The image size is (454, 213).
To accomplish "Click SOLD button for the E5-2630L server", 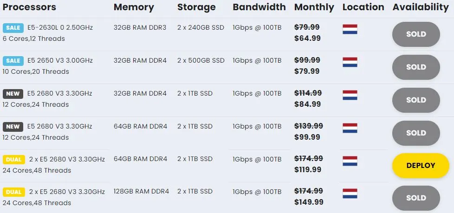I will coord(416,34).
